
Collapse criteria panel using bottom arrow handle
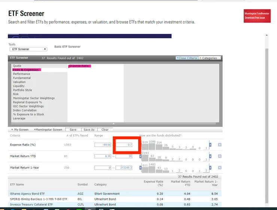[113, 124]
